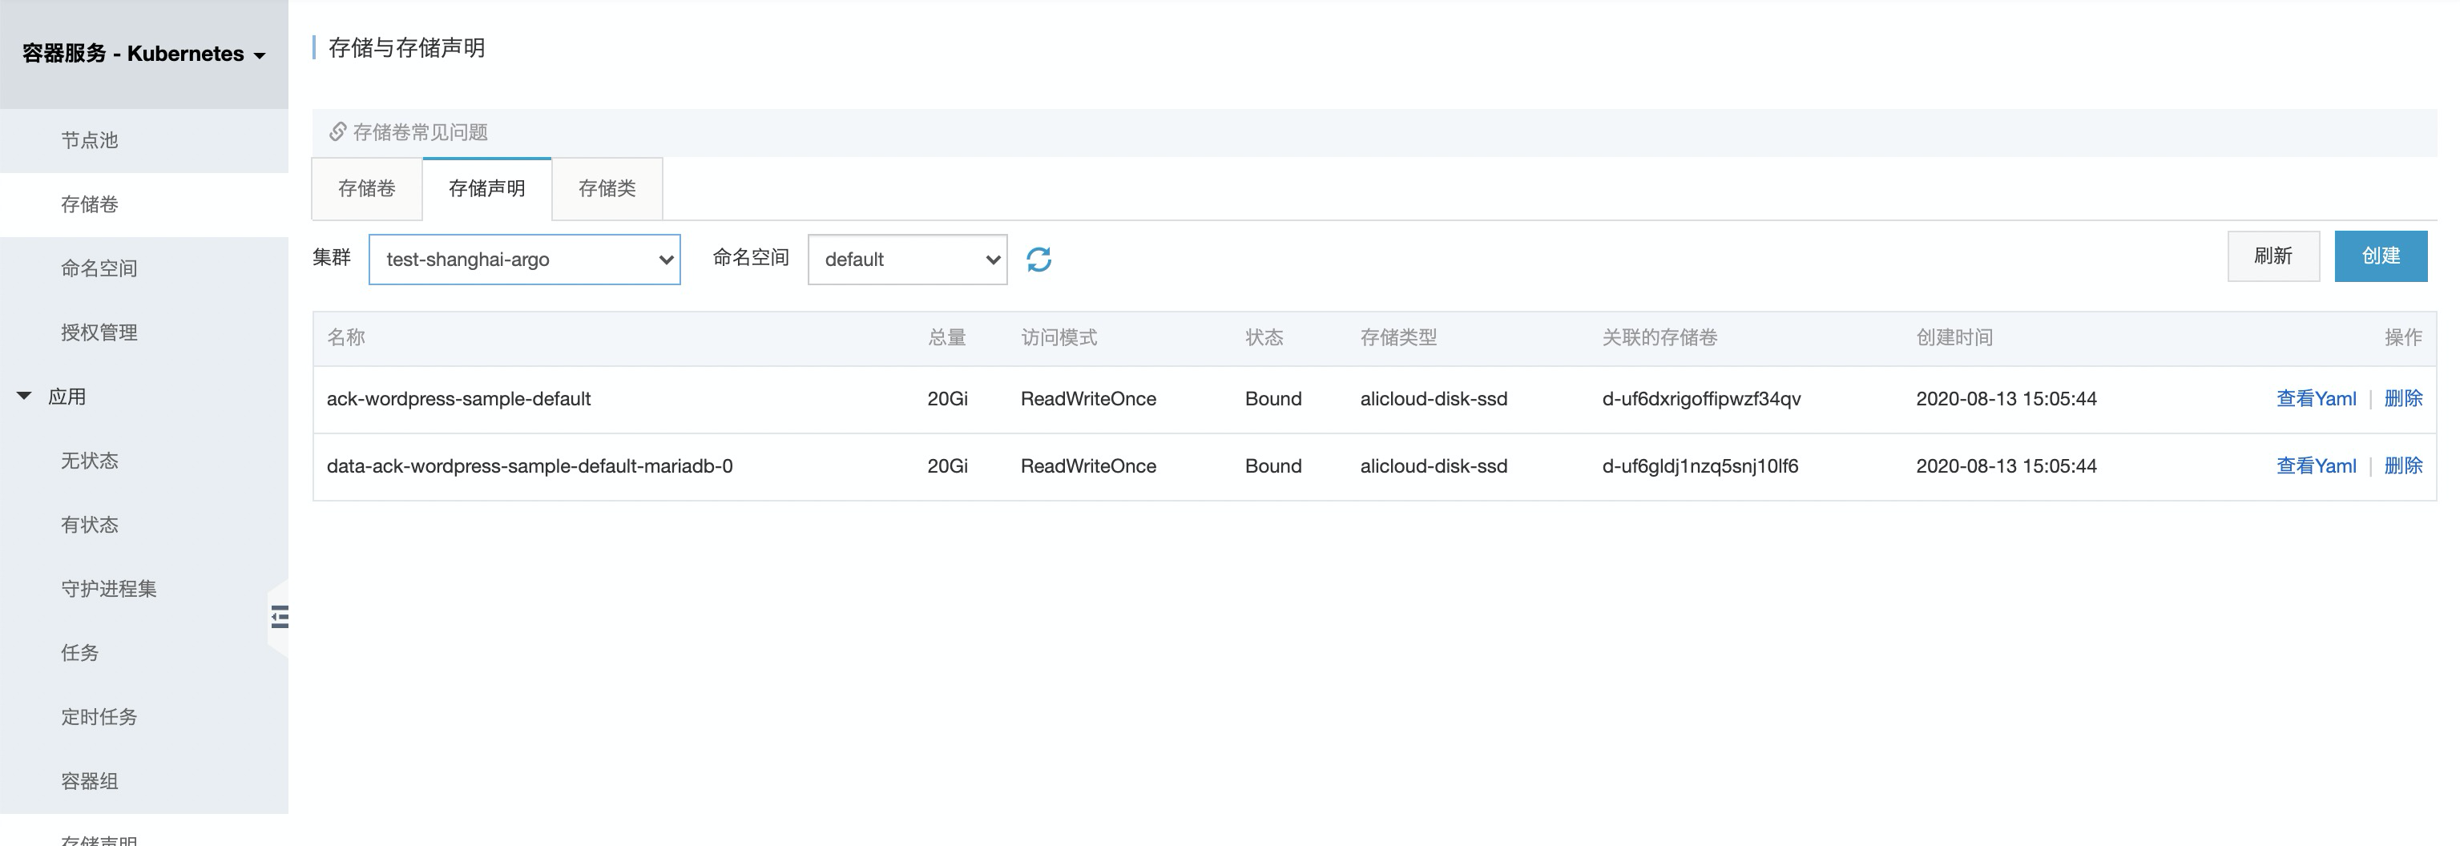
Task: Switch to the 存储类 tab
Action: point(607,188)
